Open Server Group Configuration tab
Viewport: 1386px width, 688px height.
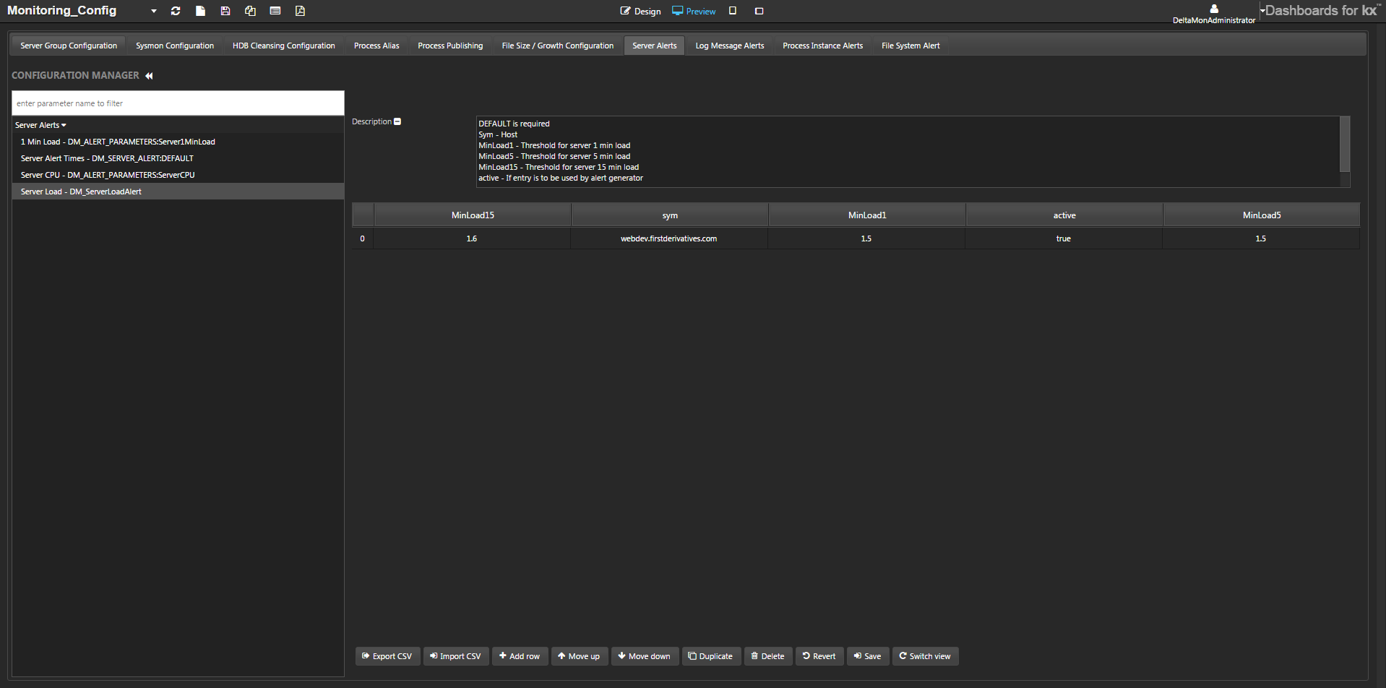point(69,46)
